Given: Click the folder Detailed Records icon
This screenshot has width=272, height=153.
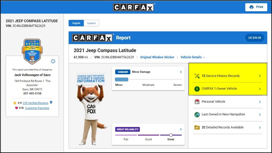Looking at the screenshot, I should 197,128.
